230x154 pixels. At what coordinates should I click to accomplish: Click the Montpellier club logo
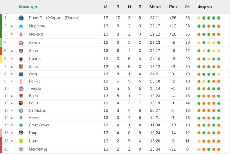click(x=21, y=149)
